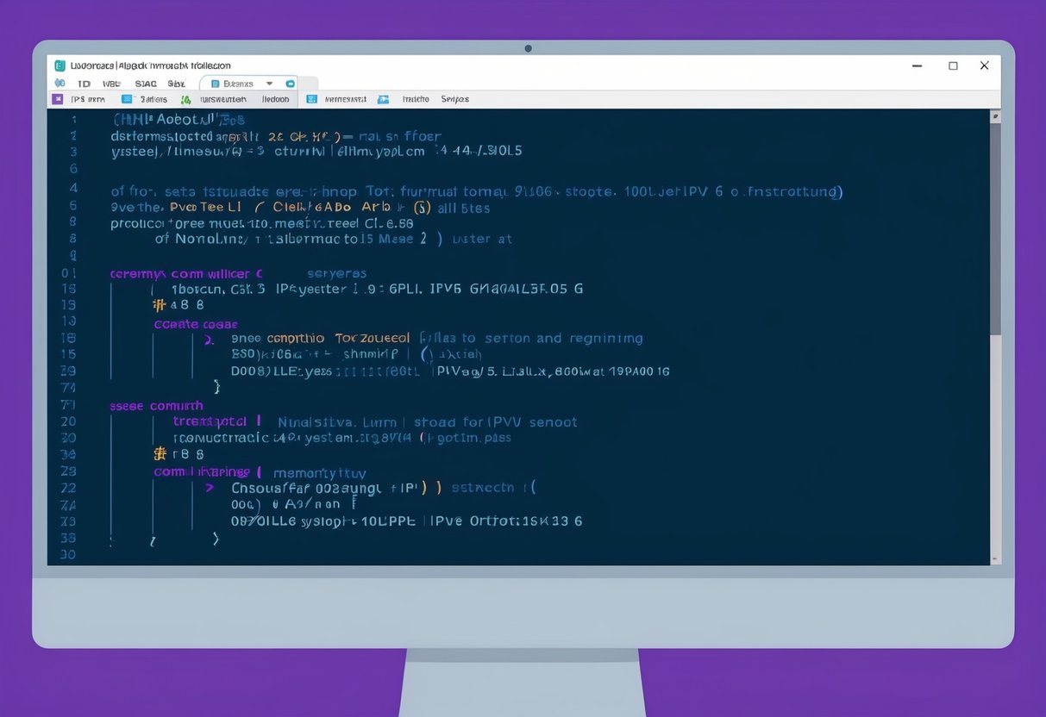Screen dimensions: 1046x717
Task: Click the small icon atop the scrollbar
Action: [x=996, y=115]
